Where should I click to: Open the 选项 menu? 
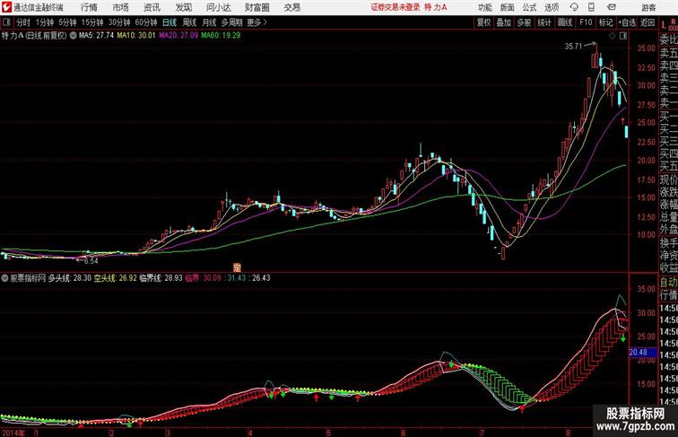552,7
